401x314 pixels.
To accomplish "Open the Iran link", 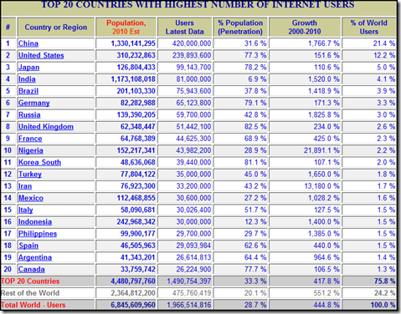I will pyautogui.click(x=25, y=186).
